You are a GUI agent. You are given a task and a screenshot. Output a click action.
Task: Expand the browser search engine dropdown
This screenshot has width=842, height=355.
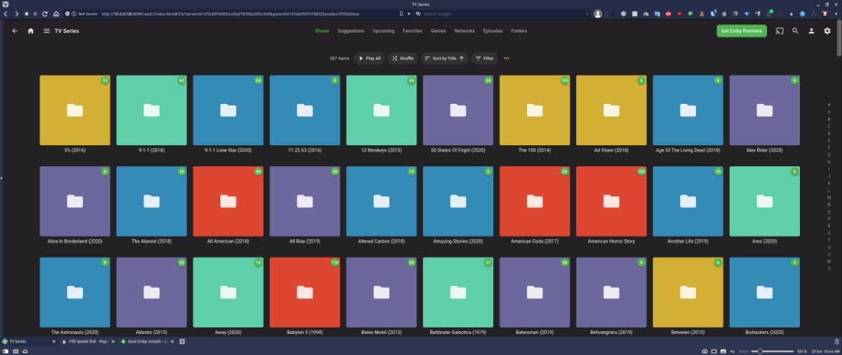pyautogui.click(x=419, y=13)
